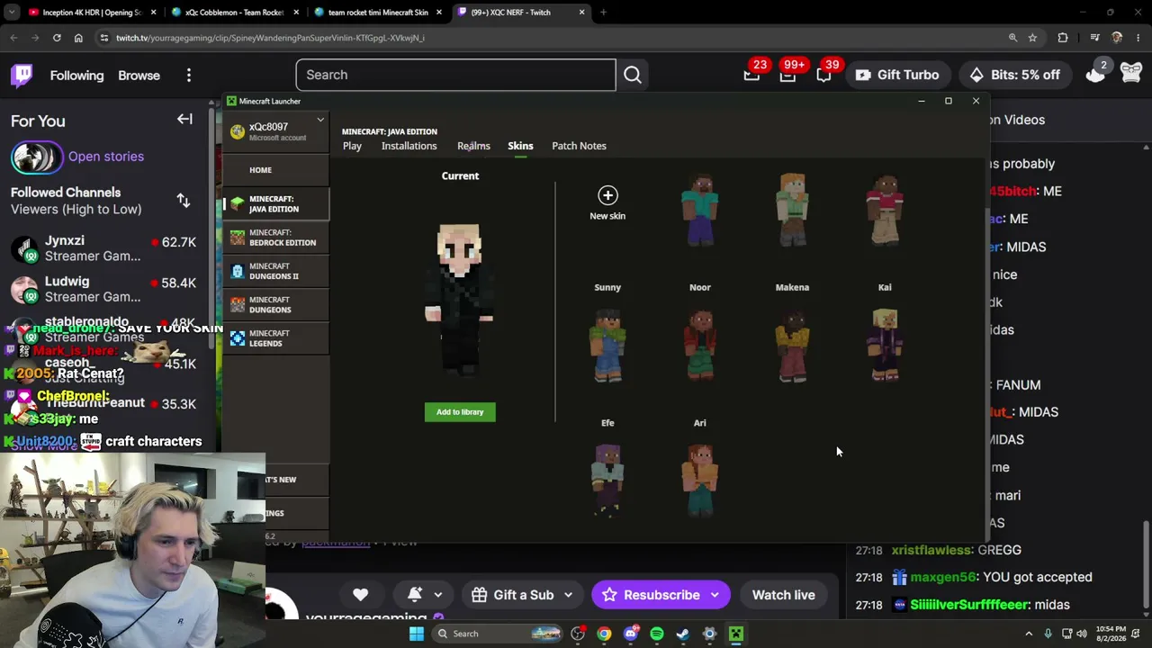This screenshot has width=1152, height=648.
Task: Switch to the Installations tab
Action: 409,146
